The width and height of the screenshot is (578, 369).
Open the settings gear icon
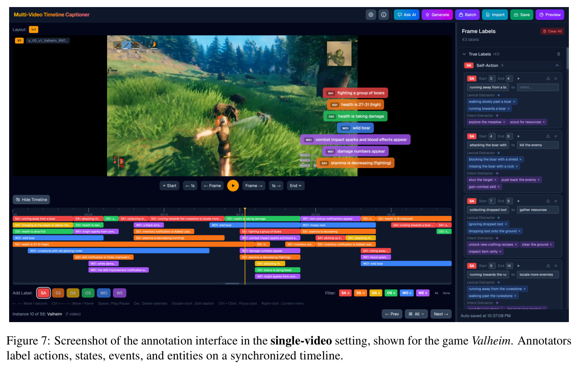click(x=371, y=15)
